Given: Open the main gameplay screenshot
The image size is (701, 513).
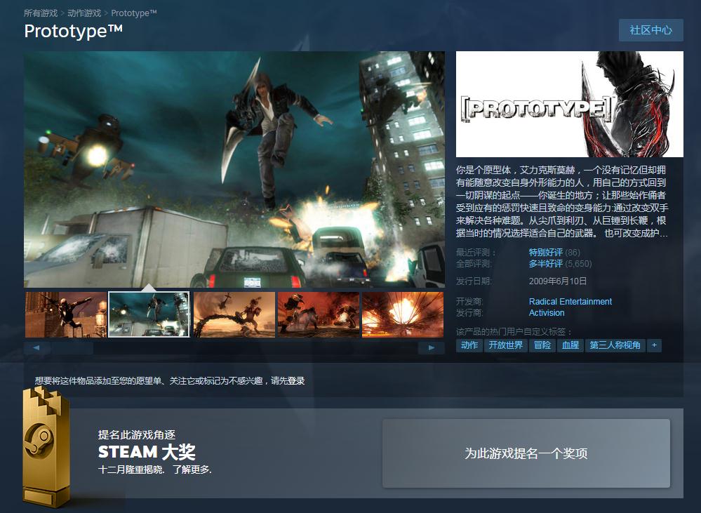Looking at the screenshot, I should (234, 169).
